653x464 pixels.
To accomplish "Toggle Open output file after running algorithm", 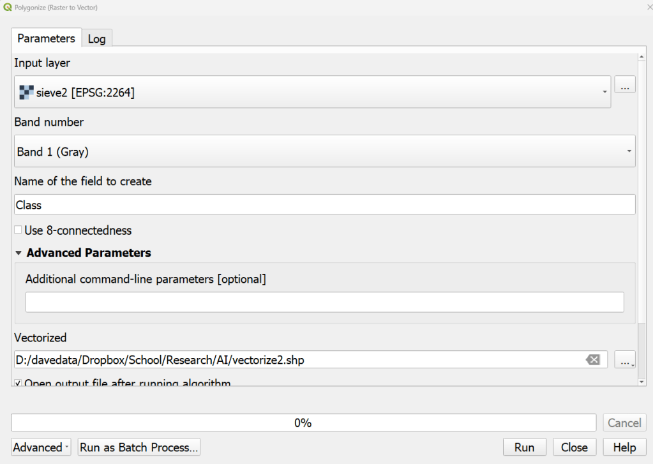I will click(19, 384).
